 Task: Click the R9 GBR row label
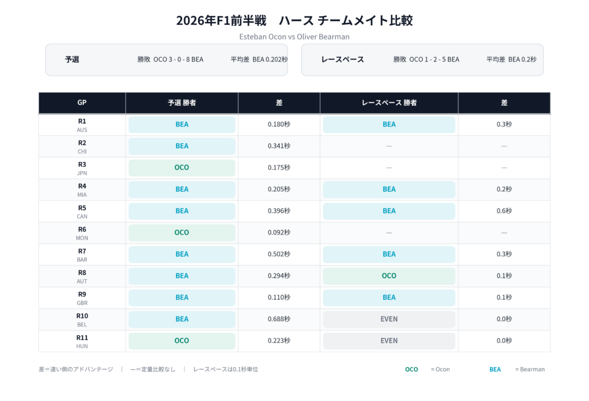[82, 298]
